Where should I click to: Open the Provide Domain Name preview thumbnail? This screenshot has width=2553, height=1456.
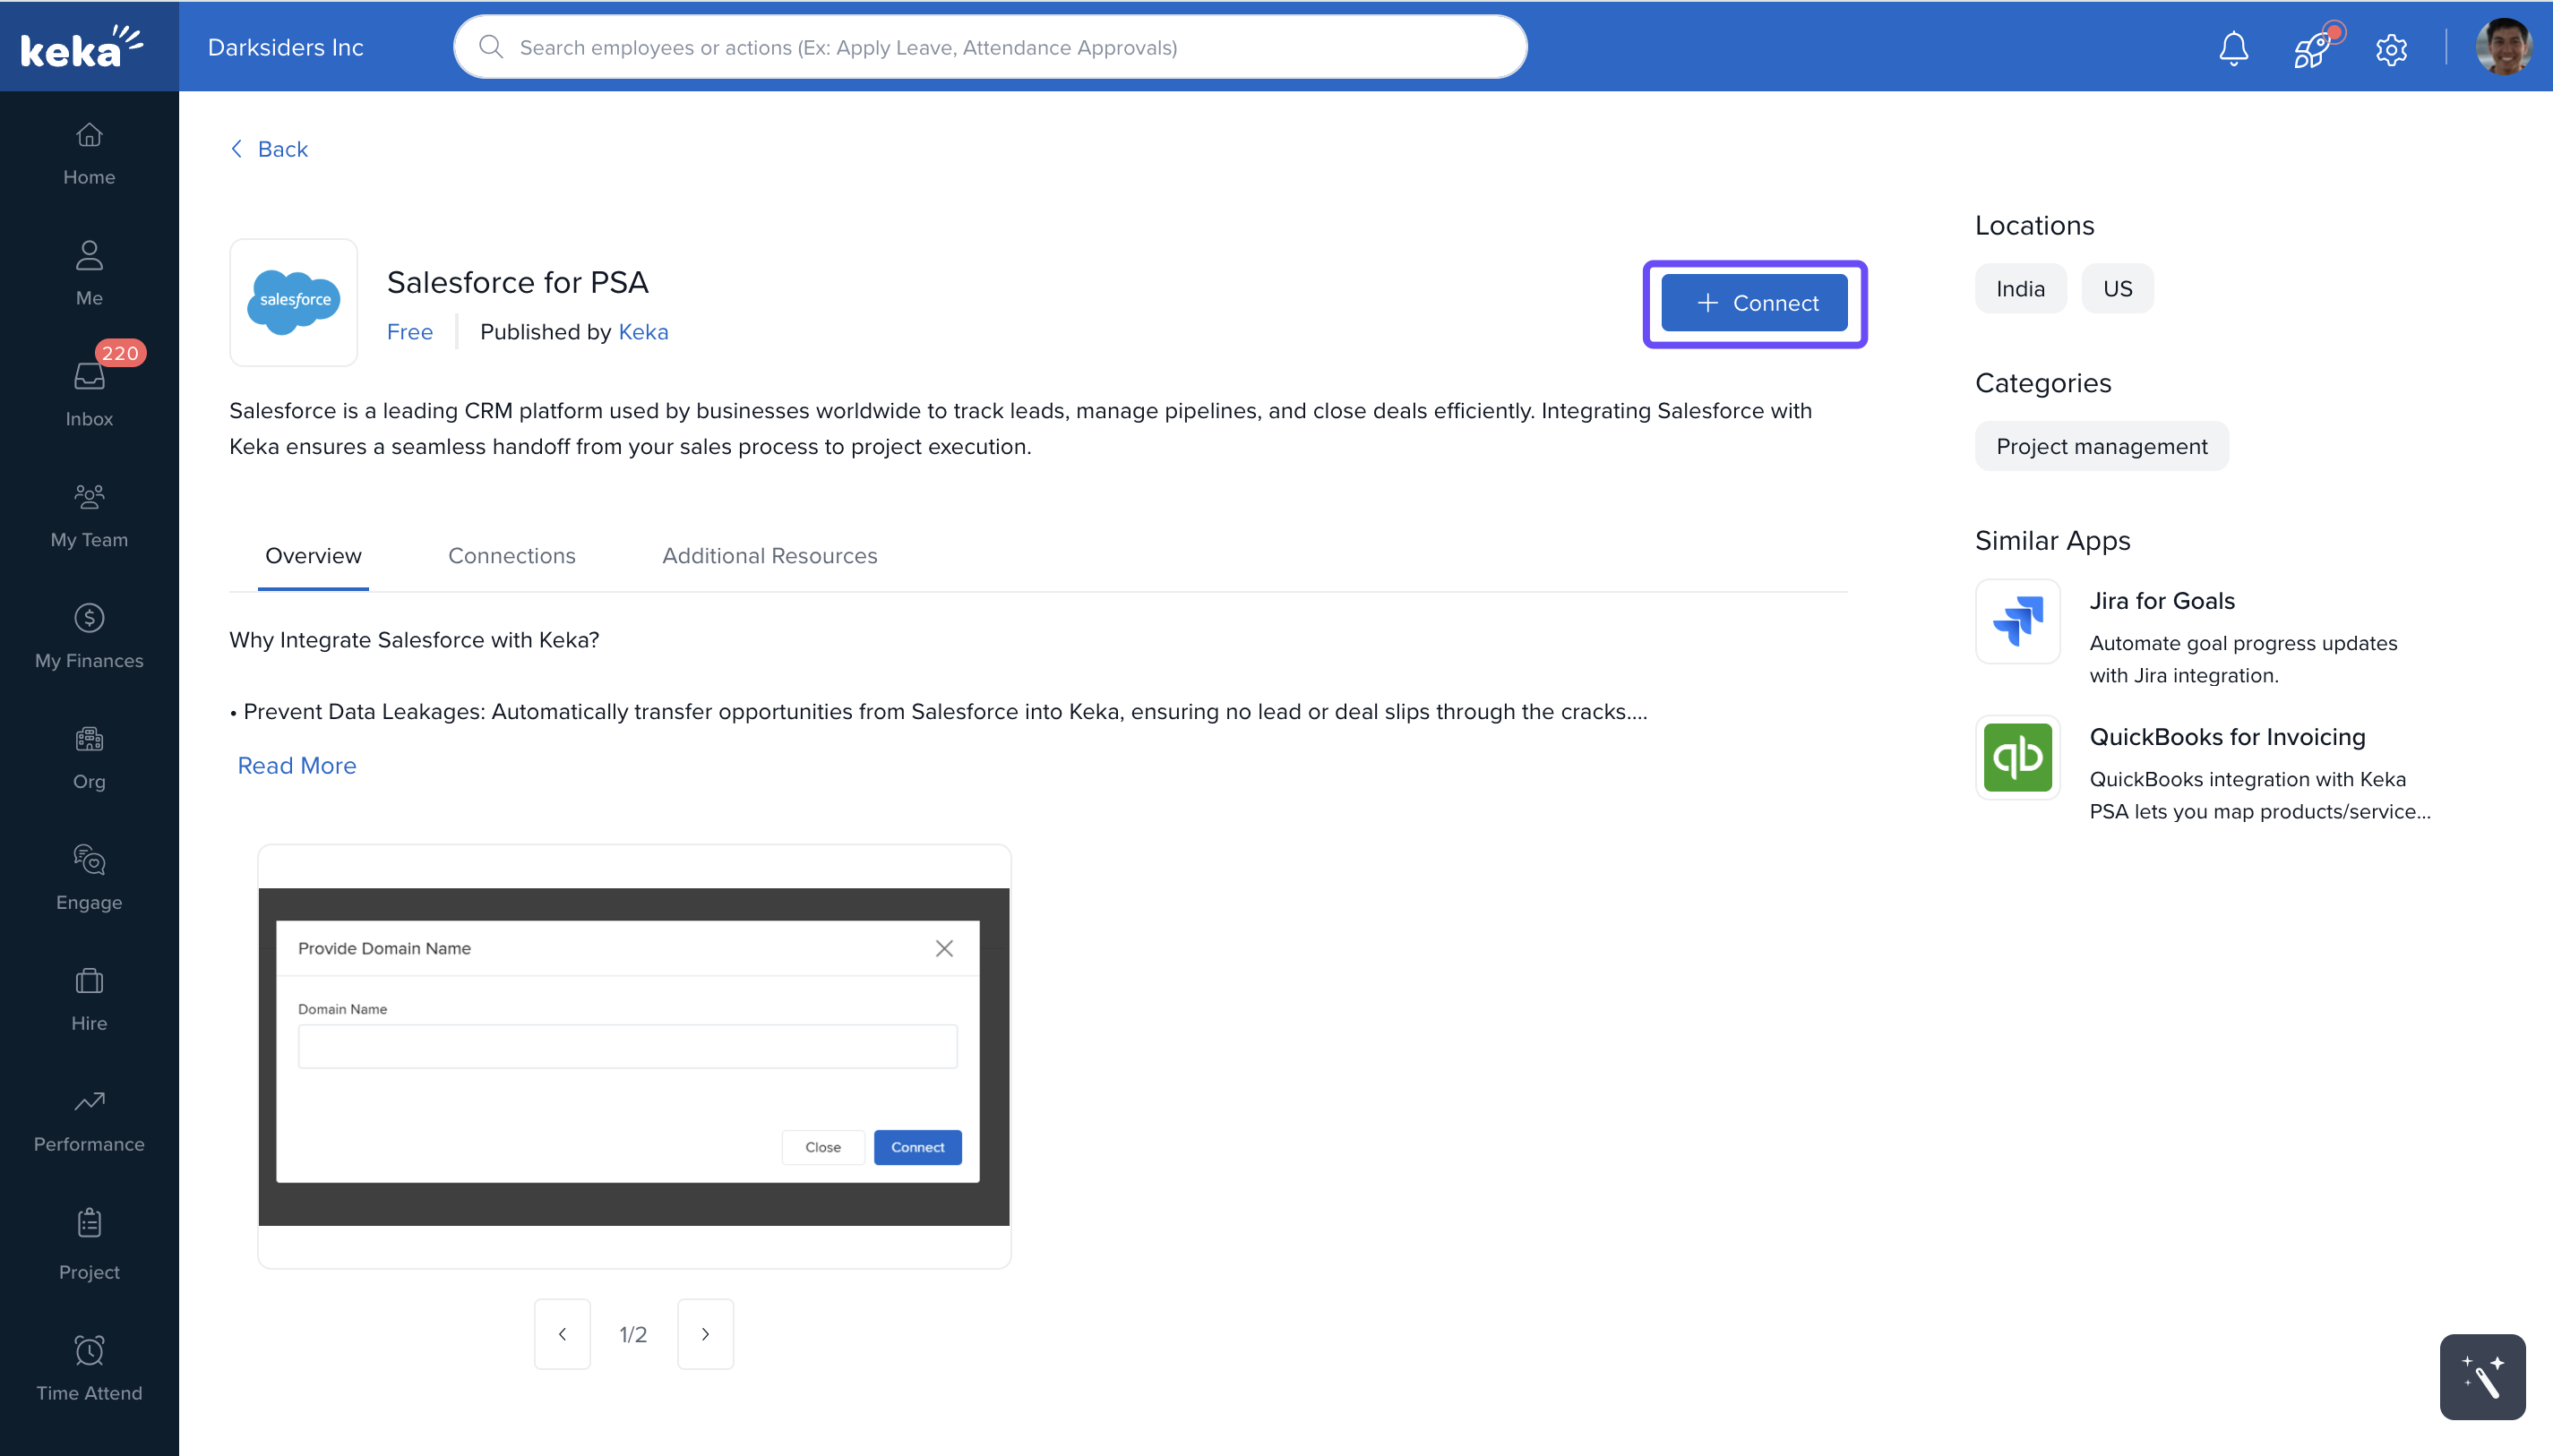(x=633, y=1056)
